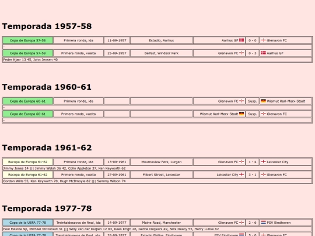Screen dimensions: 315x236
Task: Select the 'Copa de Europa 57-58' cell in the ida row
Action: [x=28, y=40]
